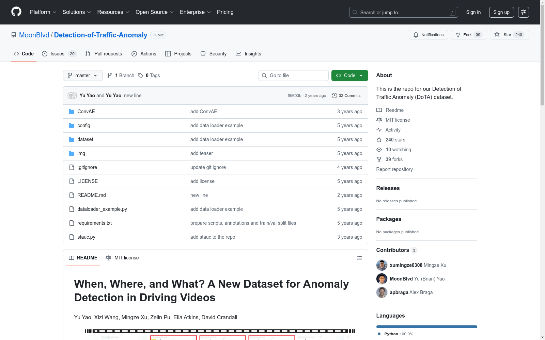This screenshot has width=545, height=340.
Task: Click the ConvAE folder icon
Action: point(72,112)
